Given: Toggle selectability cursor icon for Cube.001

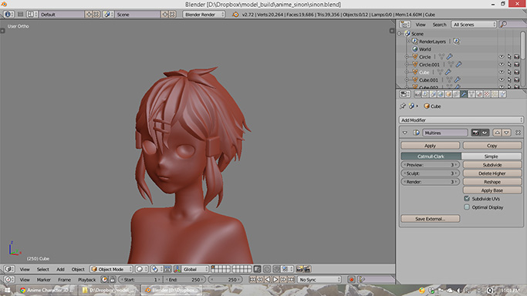Looking at the screenshot, I should coord(509,80).
